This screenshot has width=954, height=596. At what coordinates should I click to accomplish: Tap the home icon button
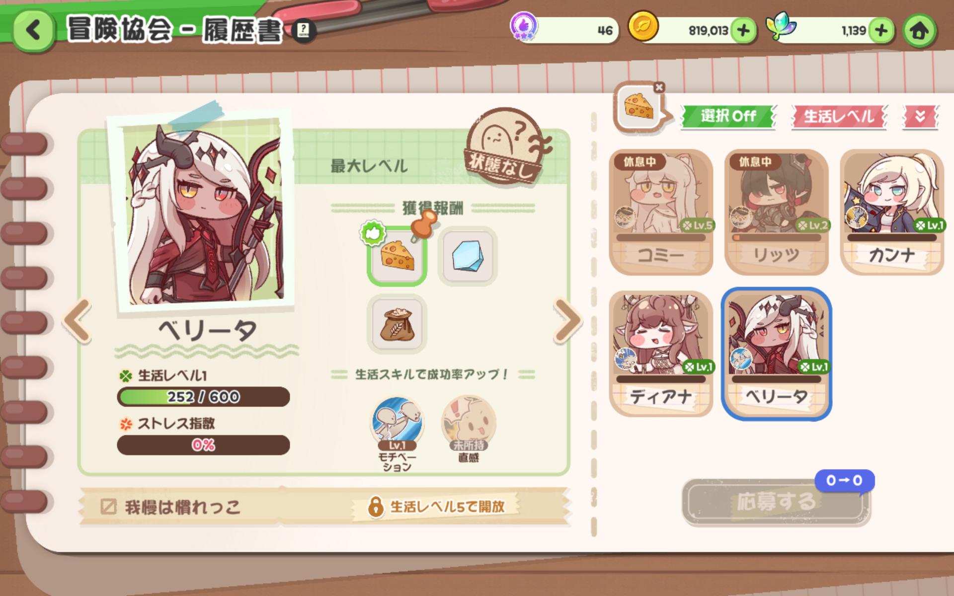coord(919,31)
